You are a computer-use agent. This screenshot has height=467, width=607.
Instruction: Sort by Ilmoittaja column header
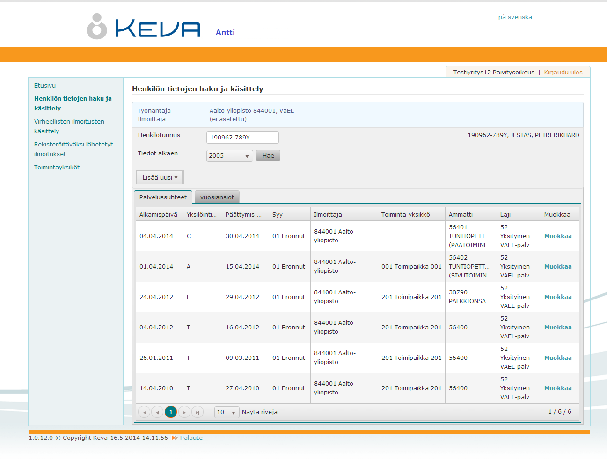click(x=344, y=215)
